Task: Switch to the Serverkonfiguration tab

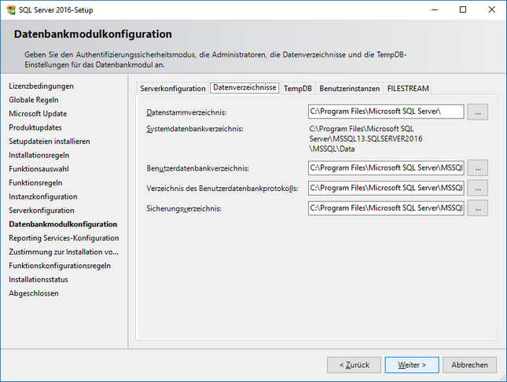Action: point(173,88)
